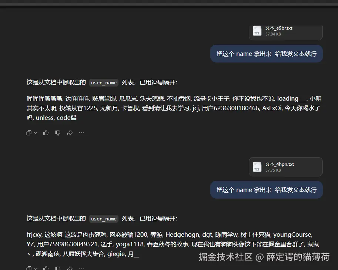Expand copy options under the first response

click(36, 133)
